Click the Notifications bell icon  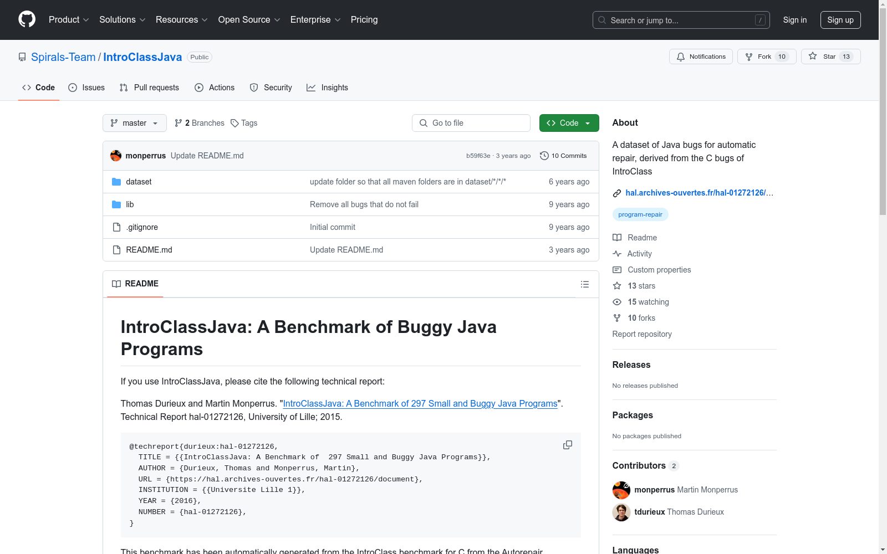pyautogui.click(x=681, y=57)
